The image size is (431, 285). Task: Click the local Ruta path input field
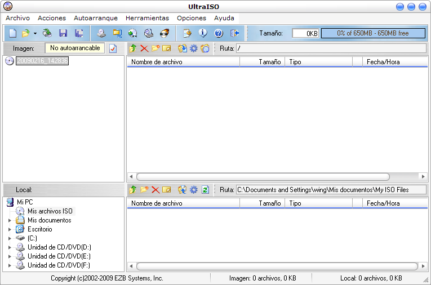click(331, 190)
